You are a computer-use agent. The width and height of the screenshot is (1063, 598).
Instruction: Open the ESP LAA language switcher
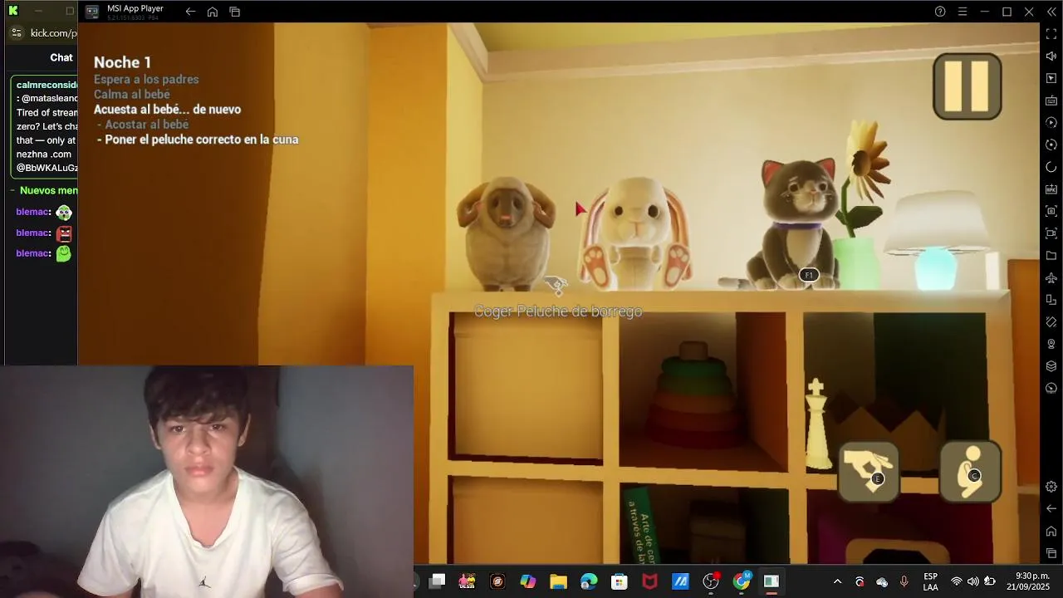[x=931, y=581]
